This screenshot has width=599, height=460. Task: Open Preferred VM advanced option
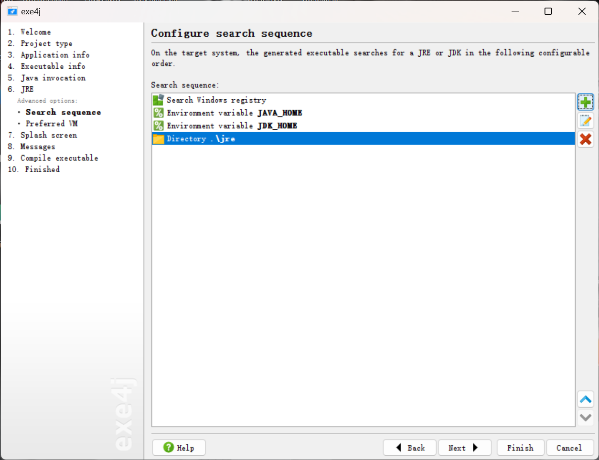pyautogui.click(x=52, y=124)
